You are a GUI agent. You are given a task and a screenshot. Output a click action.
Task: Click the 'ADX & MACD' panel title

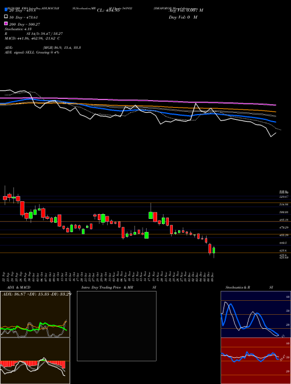[x=19, y=287]
